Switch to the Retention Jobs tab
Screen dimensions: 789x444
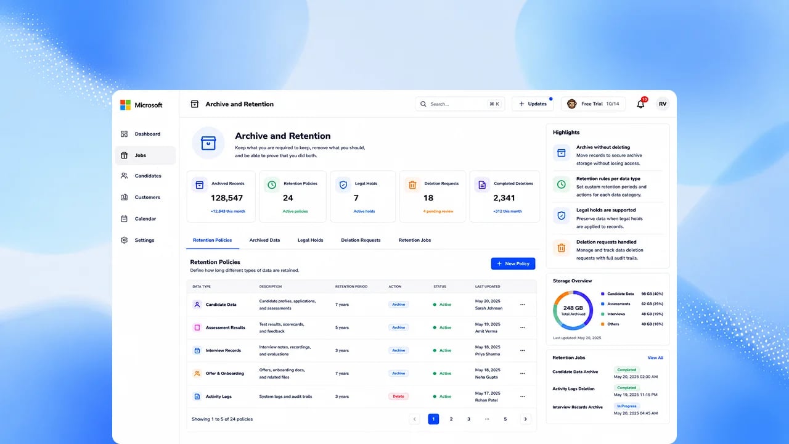[x=415, y=240]
